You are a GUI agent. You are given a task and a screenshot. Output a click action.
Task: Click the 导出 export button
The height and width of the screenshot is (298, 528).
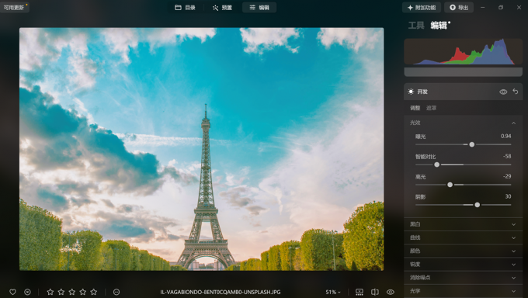point(459,8)
